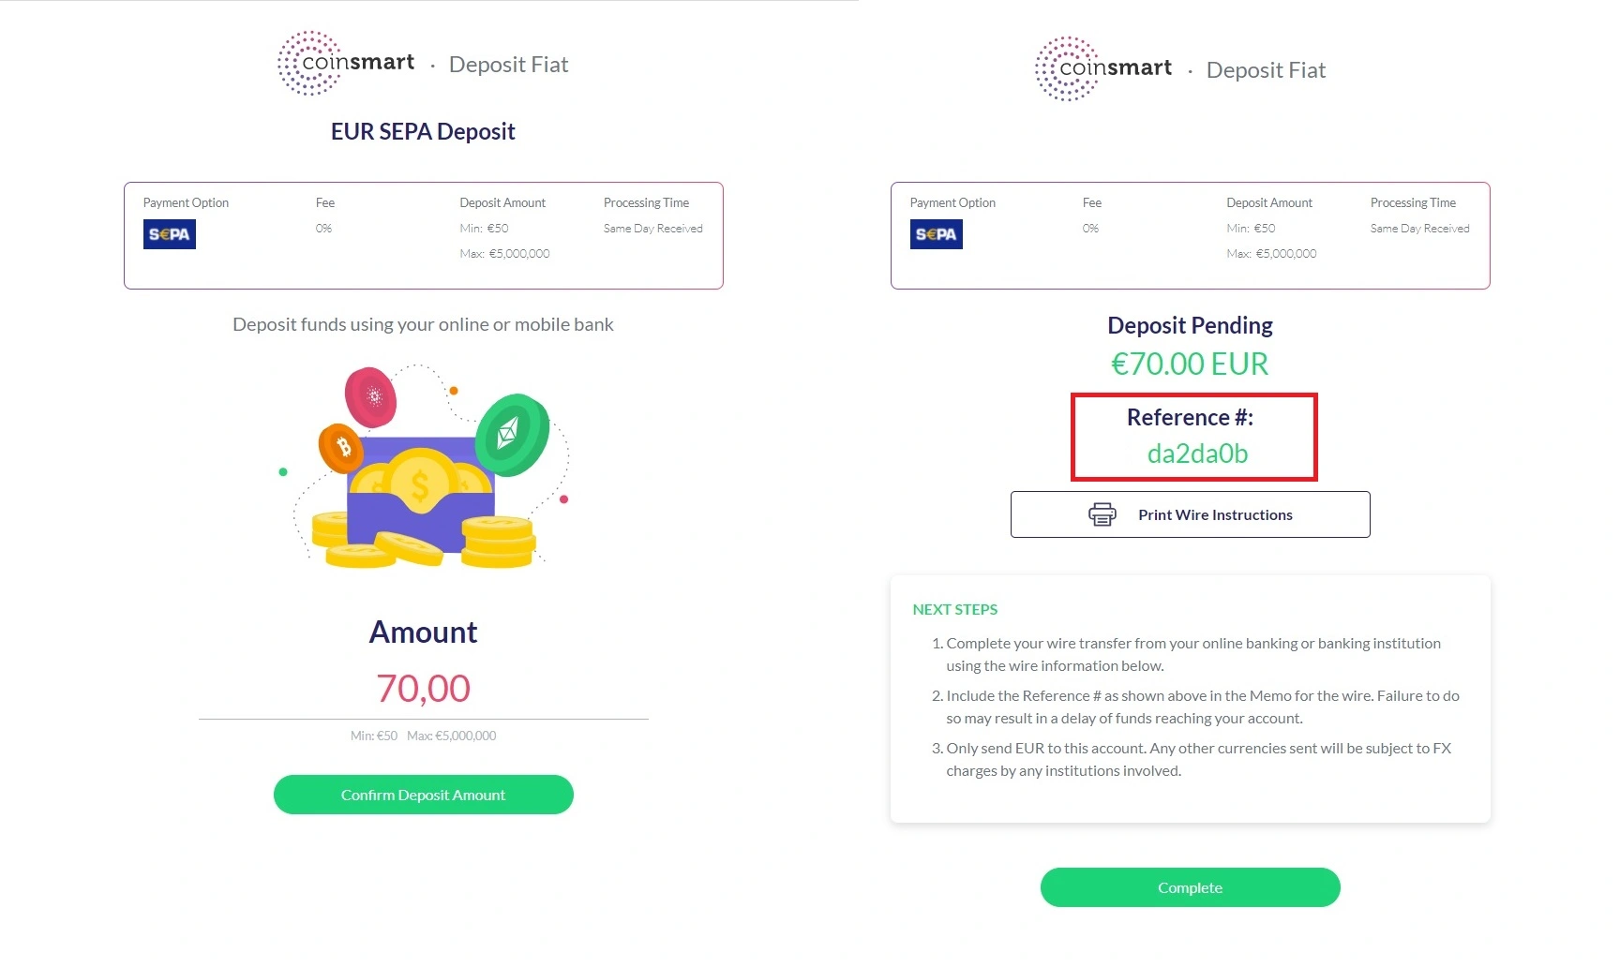Click the Min €50 Max €5,000,000 limits text
The image size is (1620, 967).
(423, 736)
